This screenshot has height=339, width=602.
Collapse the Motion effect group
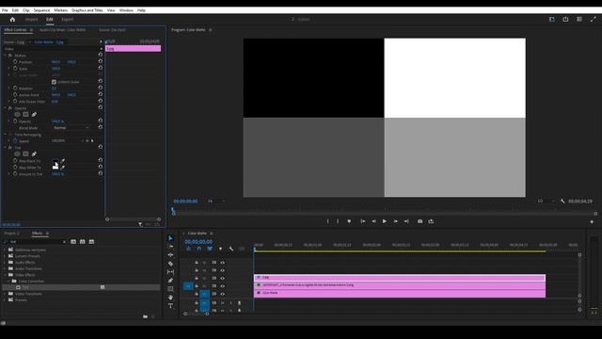(6, 56)
